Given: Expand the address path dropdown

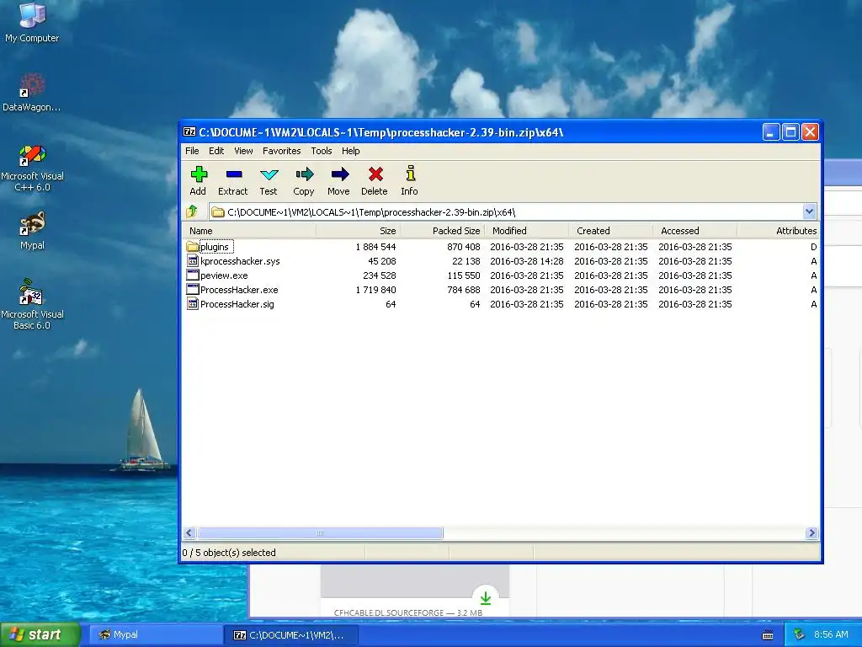Looking at the screenshot, I should (x=809, y=211).
